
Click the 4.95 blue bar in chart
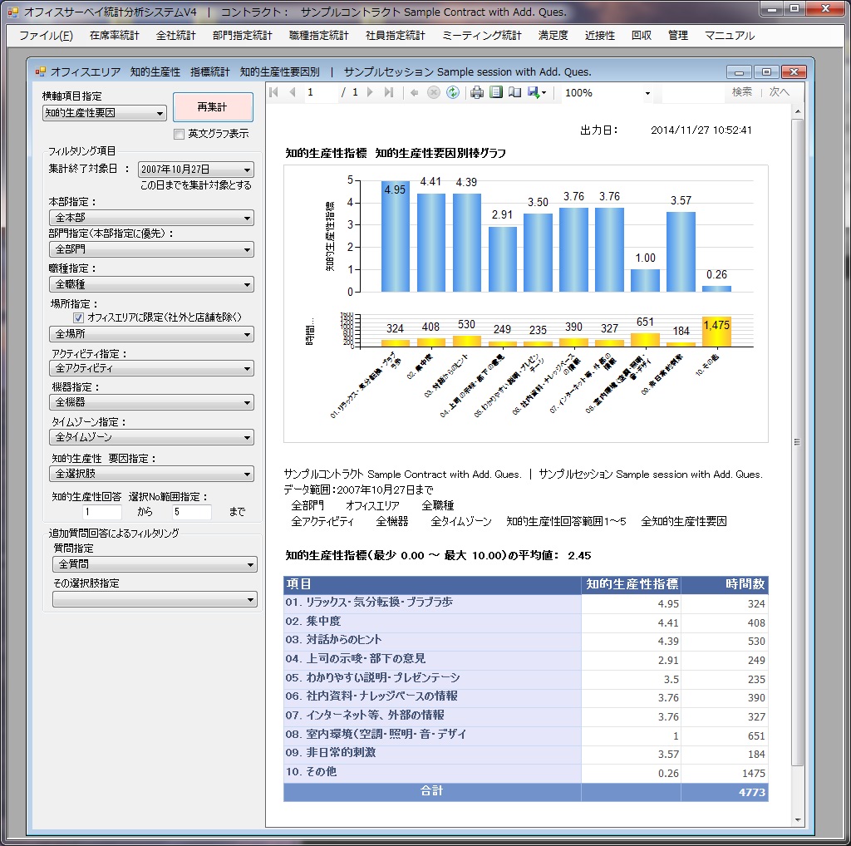395,237
